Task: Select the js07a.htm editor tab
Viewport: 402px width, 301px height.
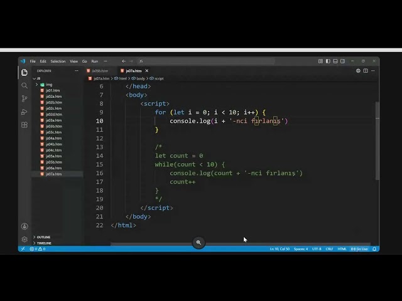Action: click(x=134, y=71)
